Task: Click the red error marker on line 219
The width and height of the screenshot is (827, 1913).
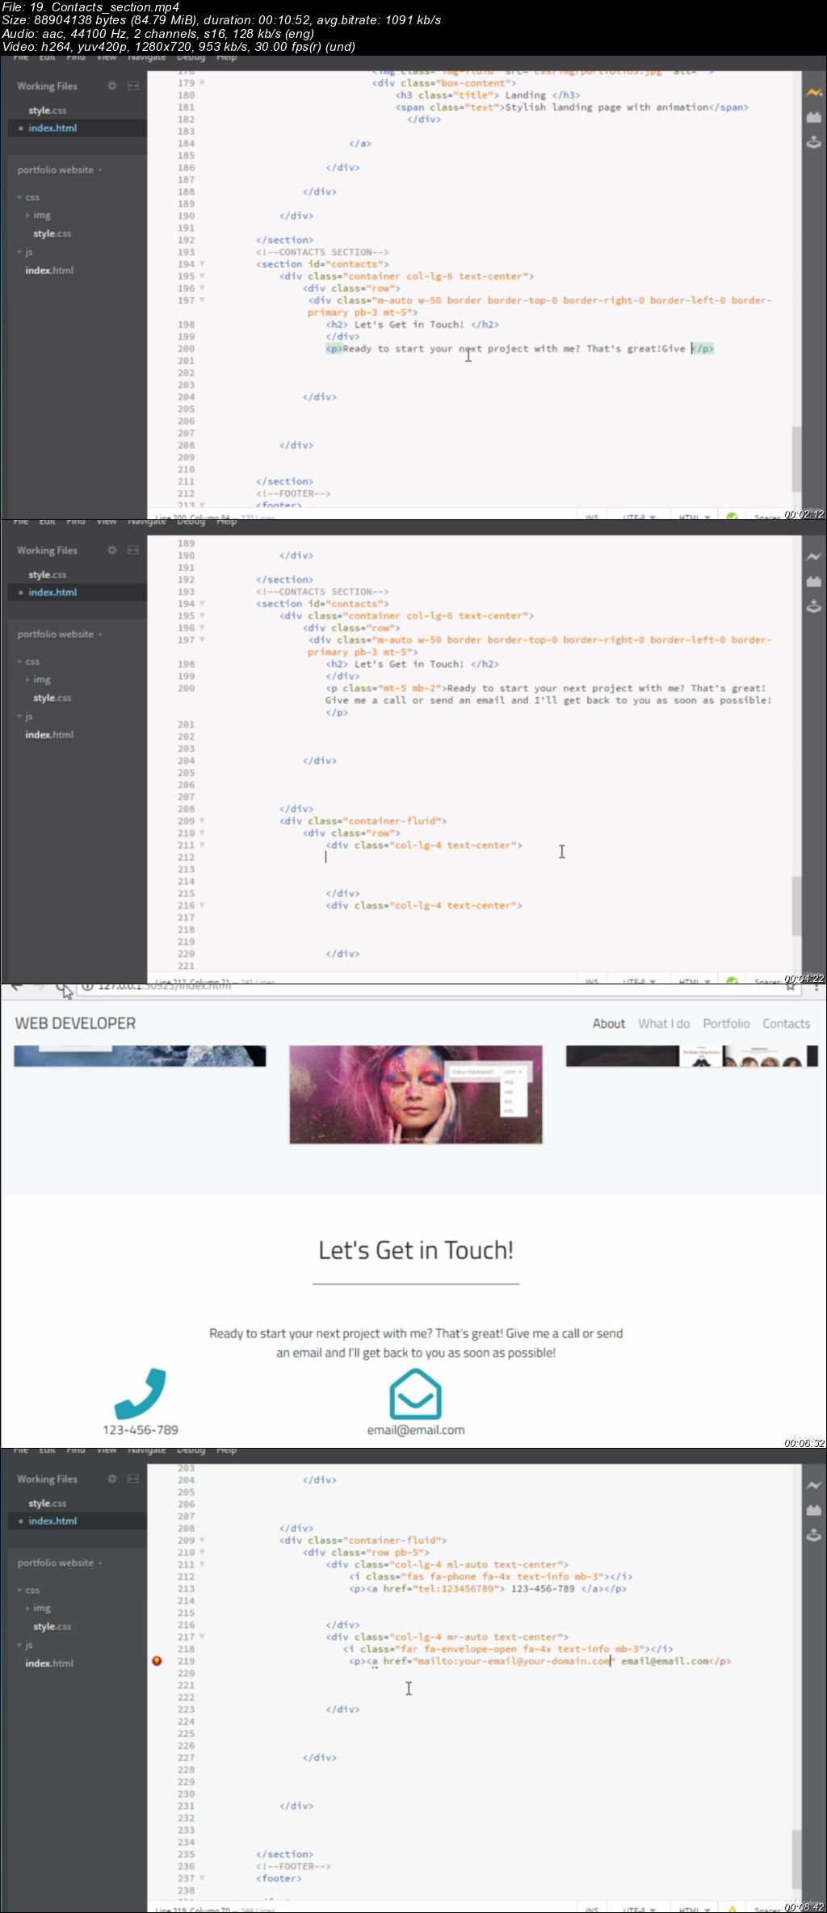Action: pyautogui.click(x=157, y=1661)
